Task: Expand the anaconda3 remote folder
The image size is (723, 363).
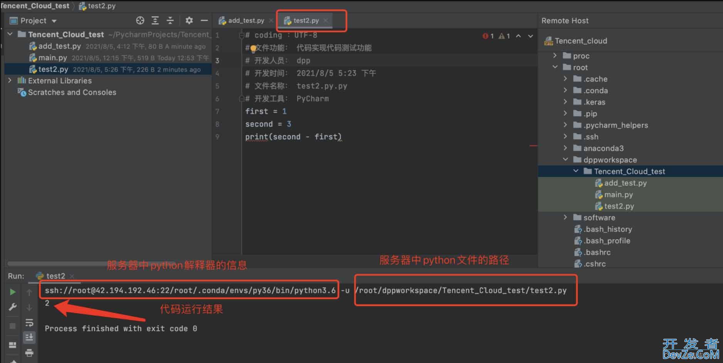Action: coord(565,148)
